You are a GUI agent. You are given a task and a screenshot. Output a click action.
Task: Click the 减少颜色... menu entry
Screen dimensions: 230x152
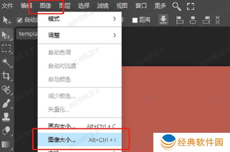click(80, 96)
